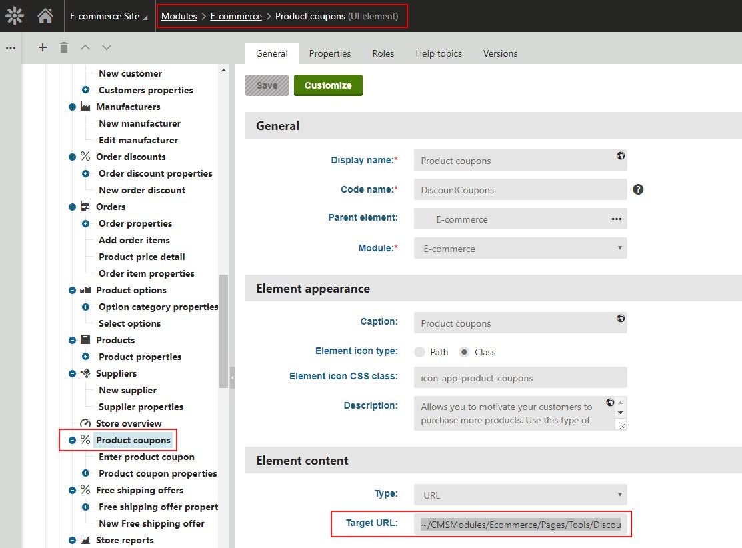Click the Target URL input field
Viewport: 742px width, 548px height.
click(x=520, y=525)
